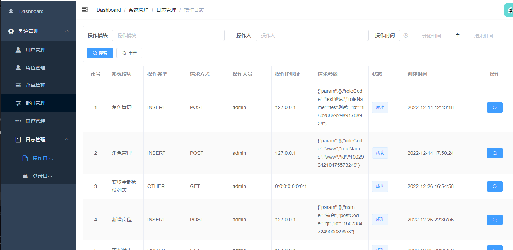Focus the 操作模块 input field
The image size is (513, 250).
pyautogui.click(x=168, y=35)
